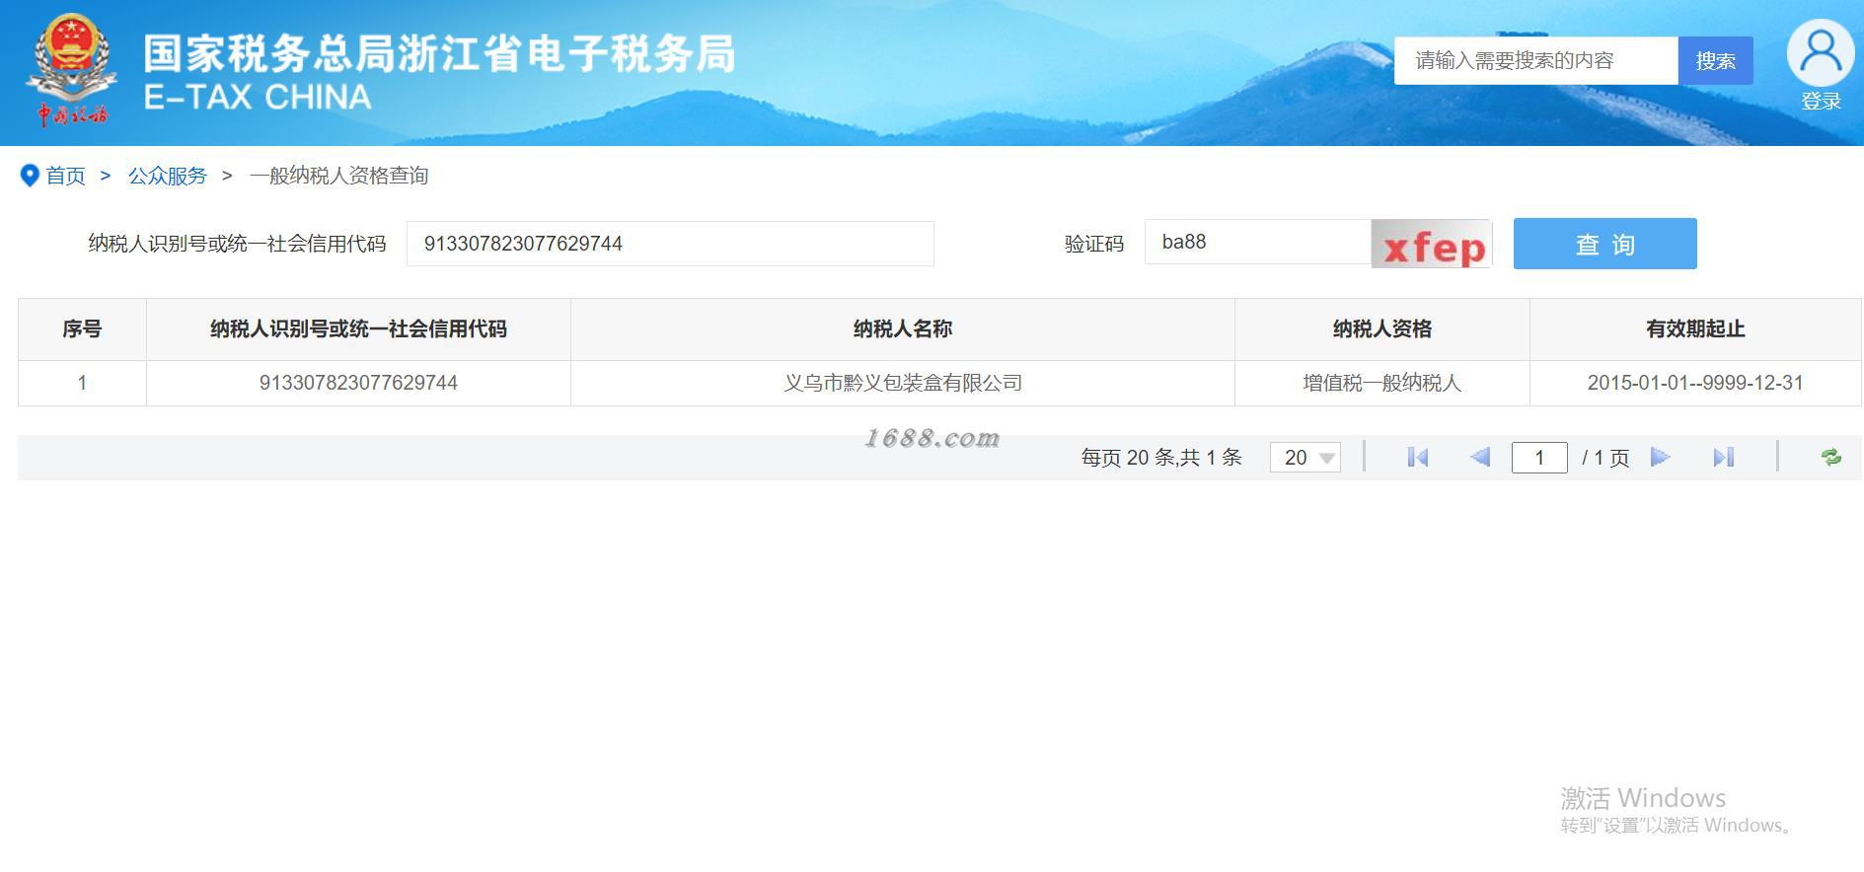Viewport: 1864px width, 872px height.
Task: Focus the site search input field
Action: [x=1535, y=61]
